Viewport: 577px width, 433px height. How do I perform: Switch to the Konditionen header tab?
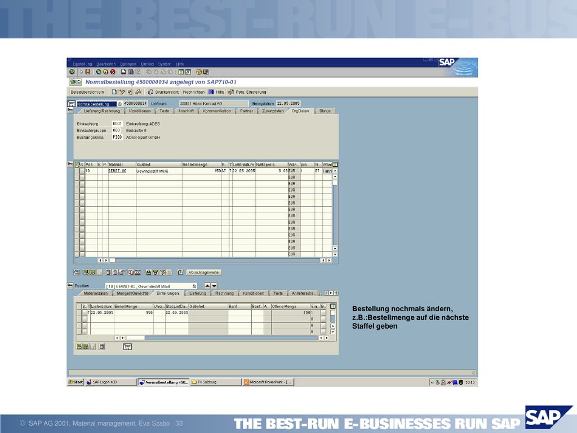coord(140,111)
